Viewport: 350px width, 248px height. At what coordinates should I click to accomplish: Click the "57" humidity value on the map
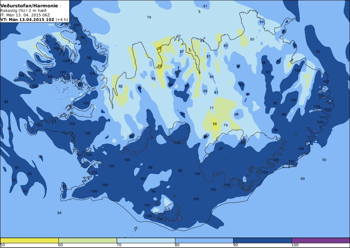point(160,48)
